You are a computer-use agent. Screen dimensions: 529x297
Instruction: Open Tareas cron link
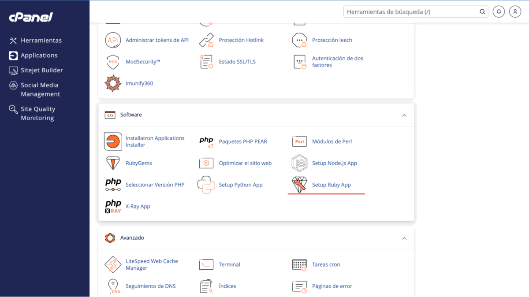pos(326,264)
